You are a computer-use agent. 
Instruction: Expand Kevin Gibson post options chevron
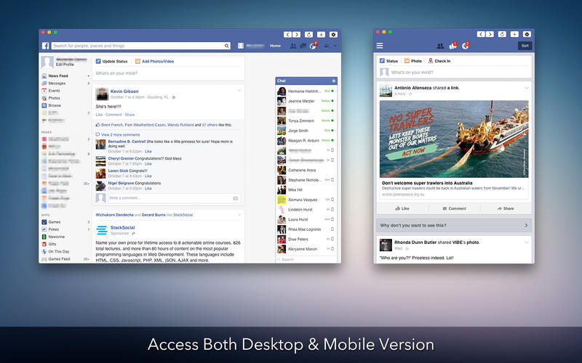pos(239,90)
